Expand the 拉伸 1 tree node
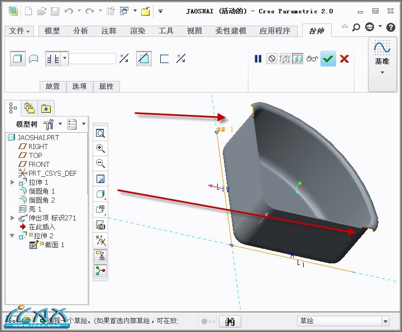Viewport: 402px width, 332px height. point(12,182)
